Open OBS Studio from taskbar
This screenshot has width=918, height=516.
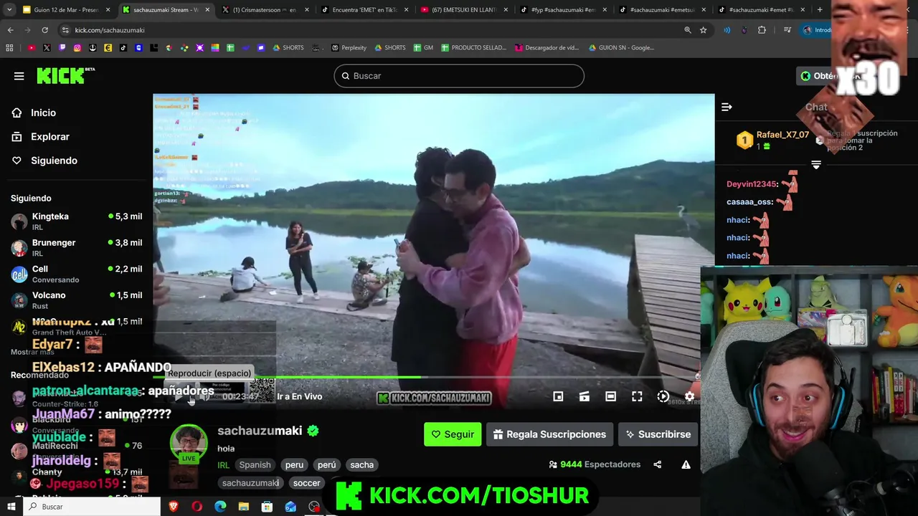[314, 507]
